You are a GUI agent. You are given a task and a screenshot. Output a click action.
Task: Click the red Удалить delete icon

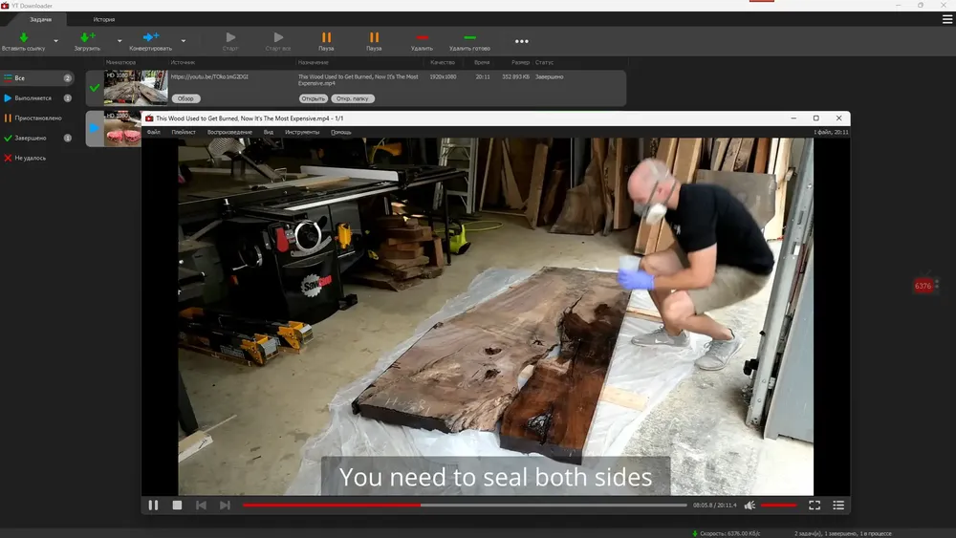422,37
